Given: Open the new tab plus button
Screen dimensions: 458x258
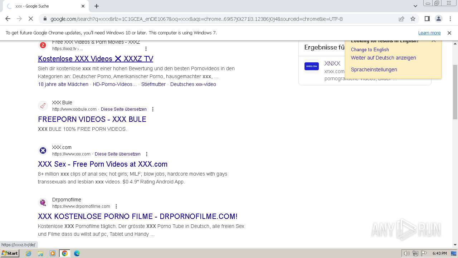Looking at the screenshot, I should pos(97,6).
